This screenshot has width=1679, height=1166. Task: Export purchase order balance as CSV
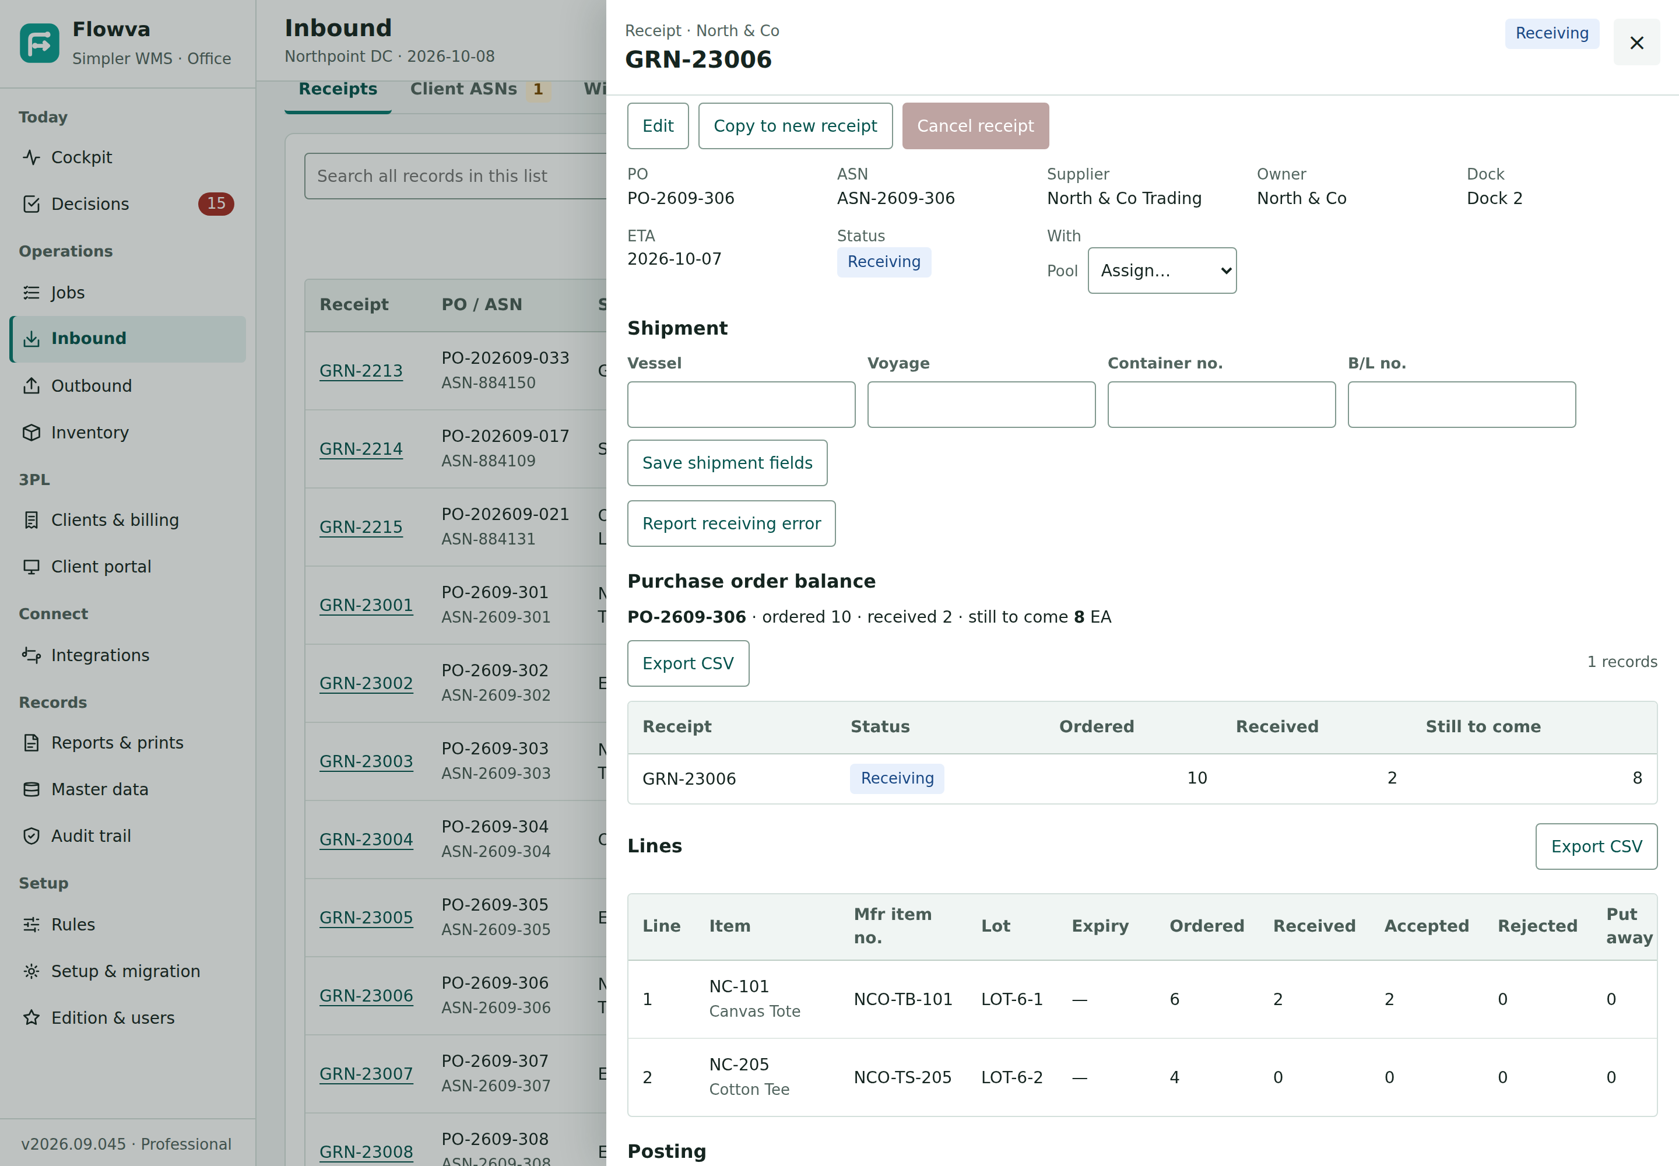(687, 663)
